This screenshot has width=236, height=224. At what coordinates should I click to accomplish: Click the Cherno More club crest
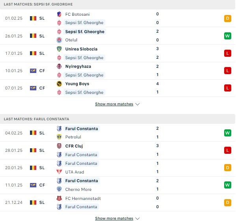[x=59, y=189]
